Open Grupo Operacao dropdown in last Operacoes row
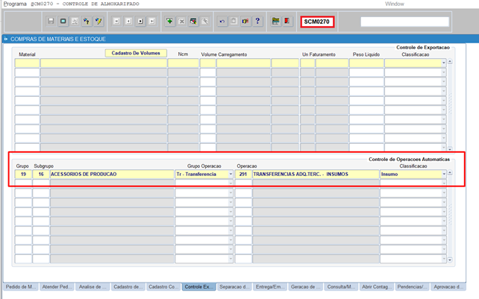 [x=231, y=259]
